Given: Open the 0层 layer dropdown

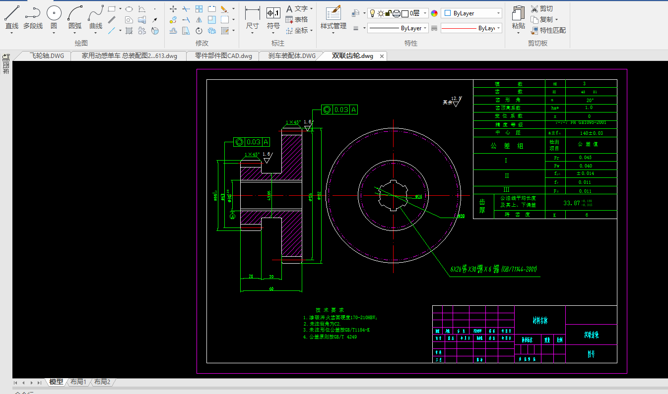Looking at the screenshot, I should click(424, 13).
